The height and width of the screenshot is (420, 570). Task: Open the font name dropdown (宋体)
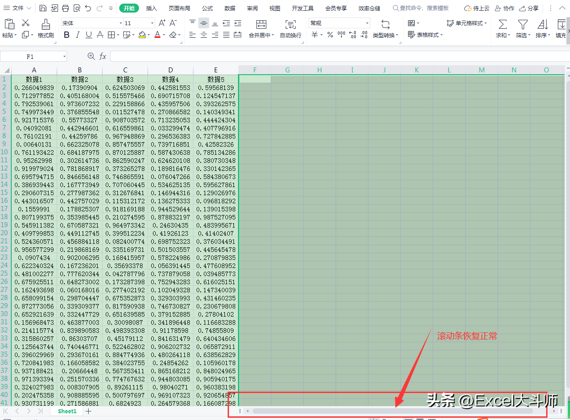(x=121, y=23)
